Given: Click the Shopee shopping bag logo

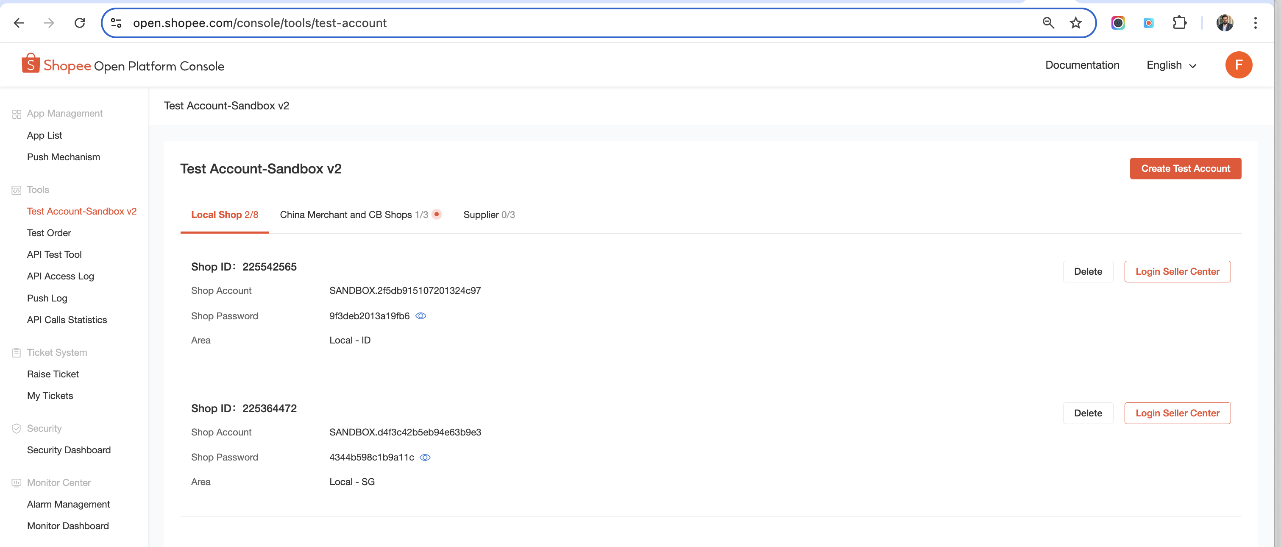Looking at the screenshot, I should (x=31, y=64).
